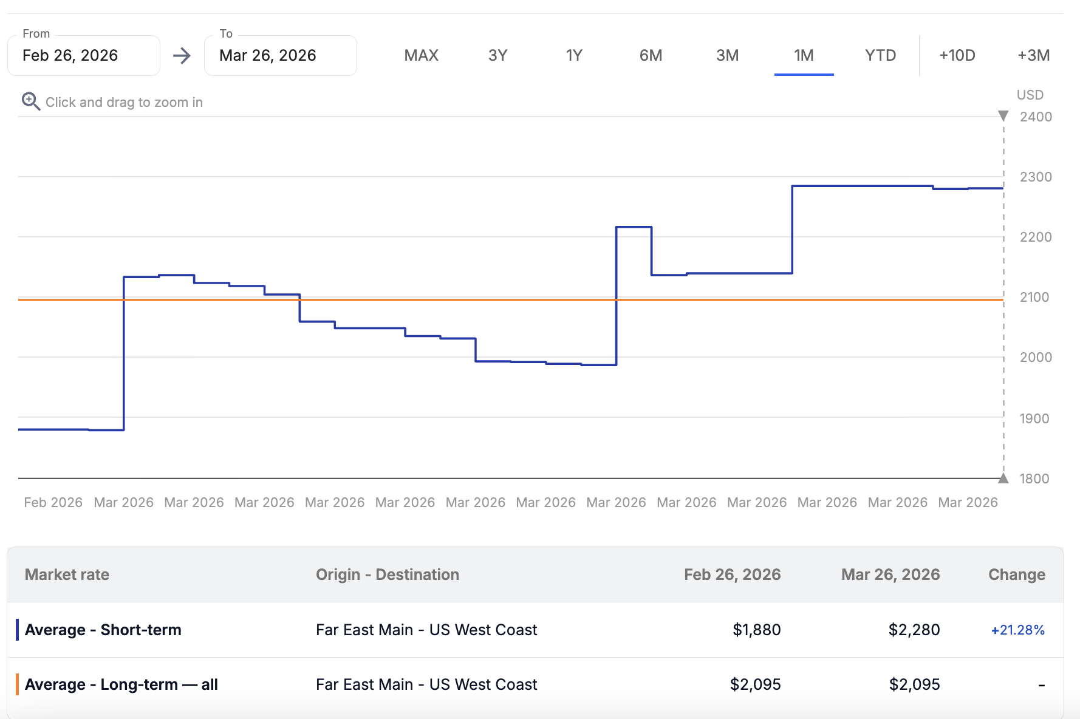The height and width of the screenshot is (719, 1080).
Task: Click the top triangle marker at 2400
Action: [1003, 115]
